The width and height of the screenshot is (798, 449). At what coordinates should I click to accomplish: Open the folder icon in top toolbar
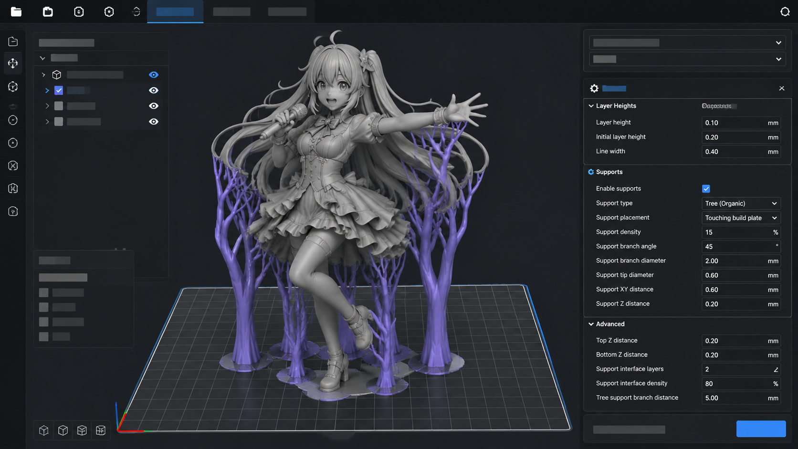pos(16,11)
